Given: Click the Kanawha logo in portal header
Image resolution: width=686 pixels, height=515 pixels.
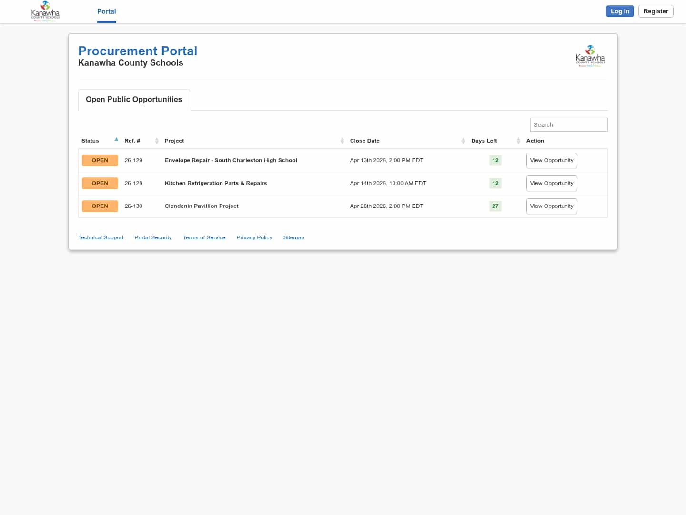Looking at the screenshot, I should [x=590, y=56].
